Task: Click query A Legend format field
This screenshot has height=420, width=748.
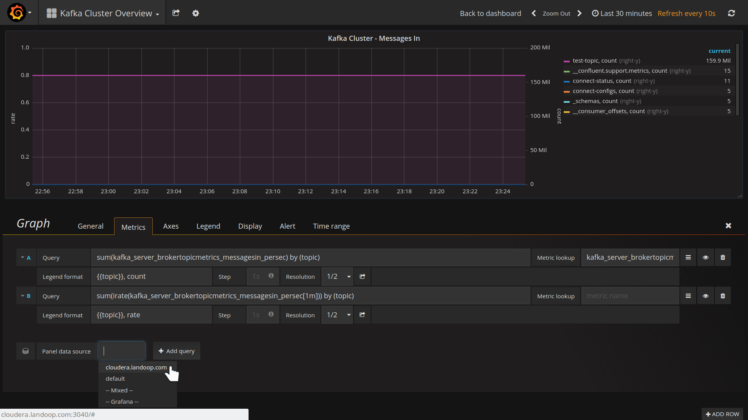Action: tap(152, 276)
